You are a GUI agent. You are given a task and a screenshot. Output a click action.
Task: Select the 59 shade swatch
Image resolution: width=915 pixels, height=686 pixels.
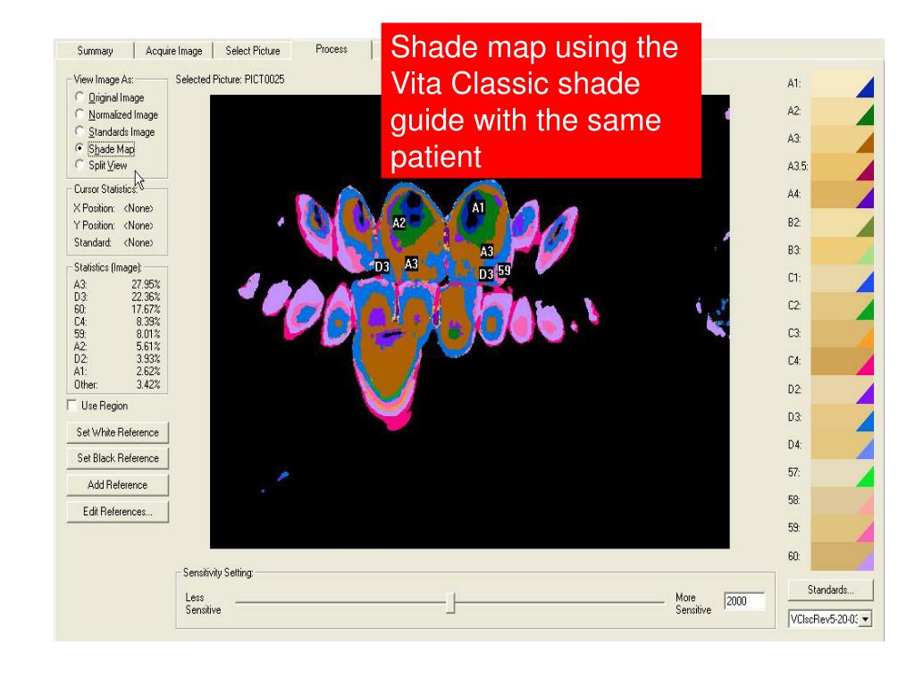(x=842, y=528)
